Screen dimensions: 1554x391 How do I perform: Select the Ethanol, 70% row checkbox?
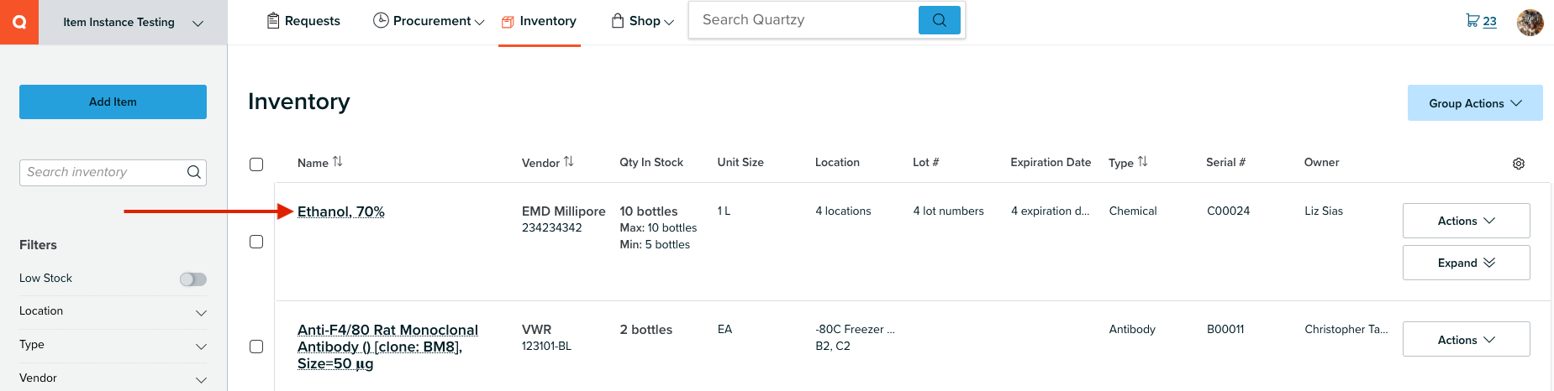256,242
